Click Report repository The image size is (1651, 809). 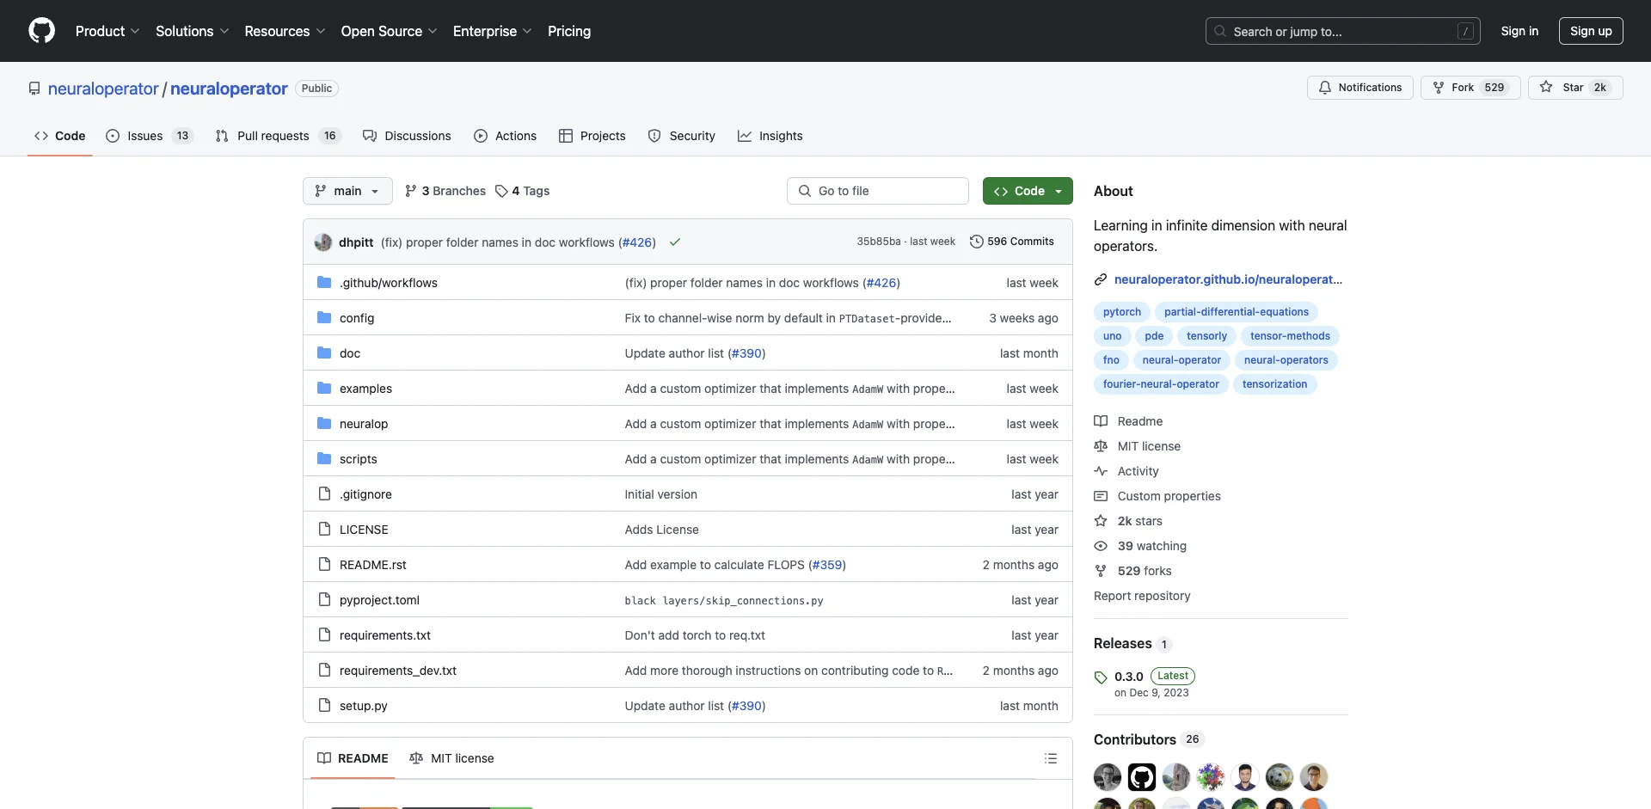coord(1142,596)
